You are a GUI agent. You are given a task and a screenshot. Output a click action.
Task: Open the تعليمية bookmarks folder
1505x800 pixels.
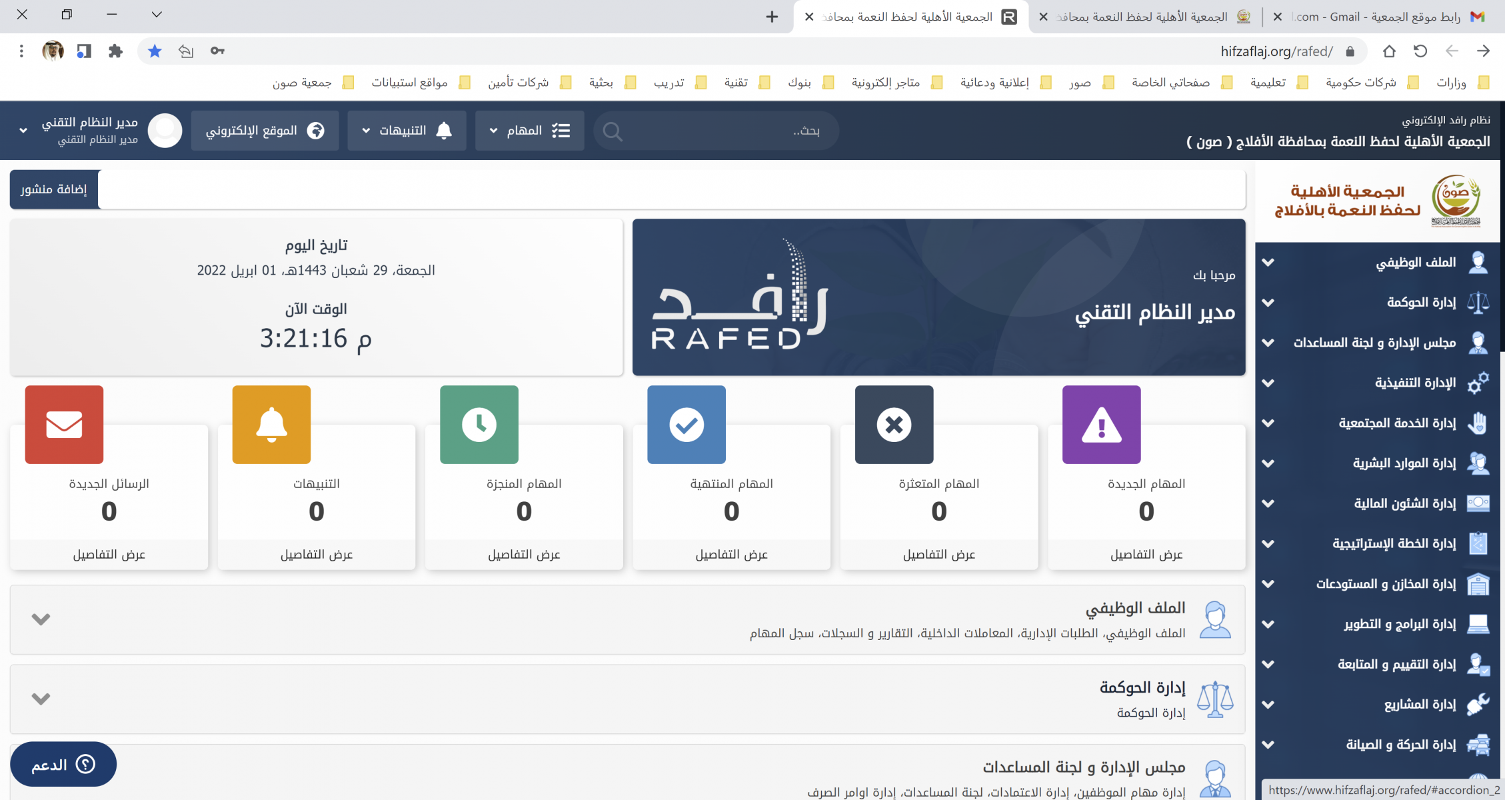[x=1278, y=82]
